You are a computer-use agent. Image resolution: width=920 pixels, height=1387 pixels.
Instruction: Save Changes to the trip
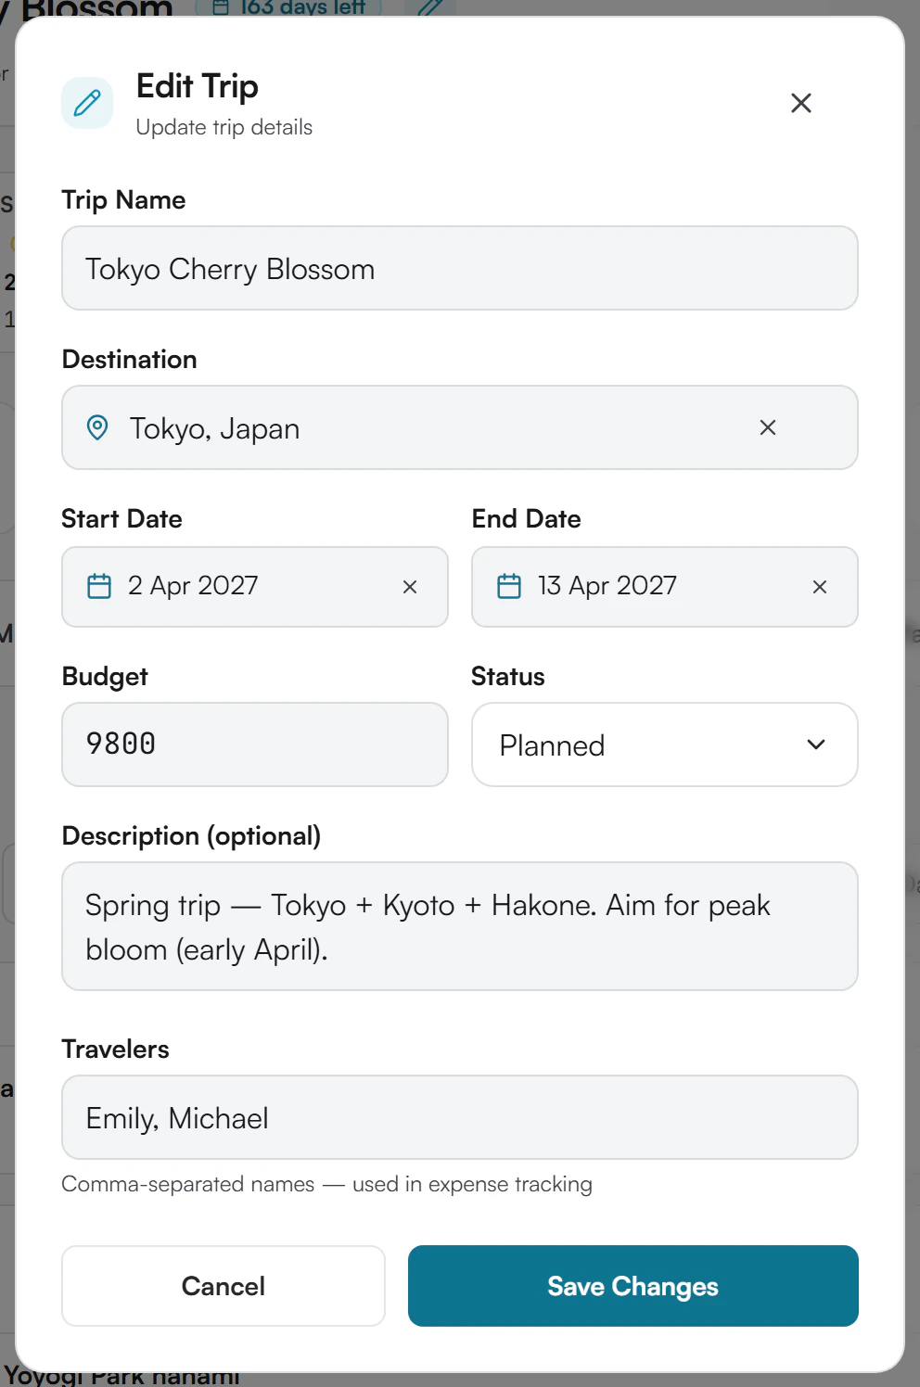633,1286
